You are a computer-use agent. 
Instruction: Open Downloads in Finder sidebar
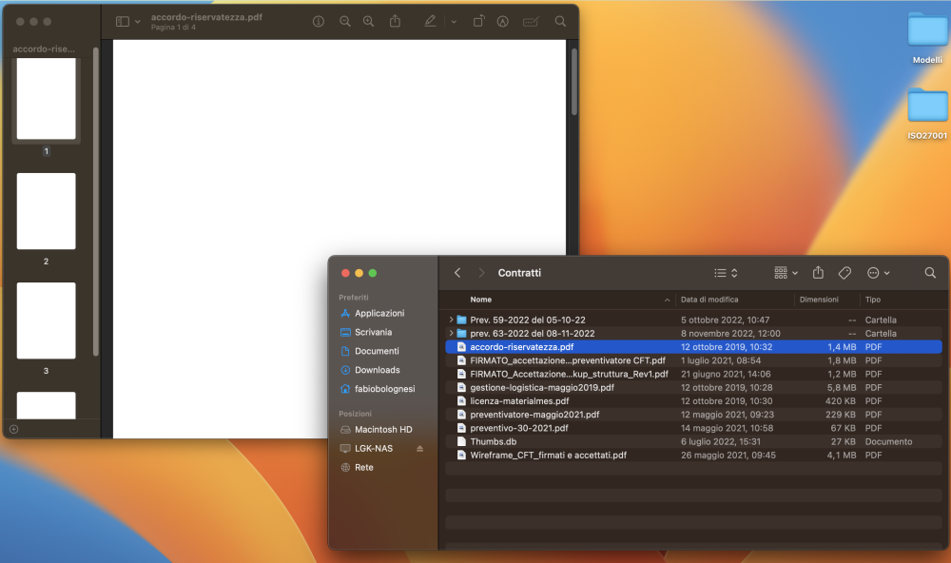(378, 369)
